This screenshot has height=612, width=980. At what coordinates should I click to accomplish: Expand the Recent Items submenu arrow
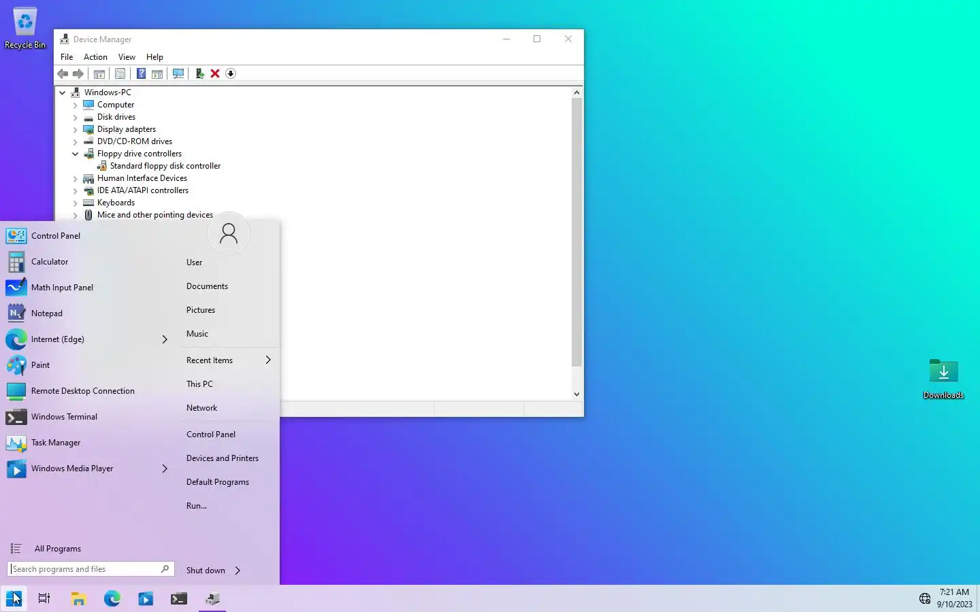268,360
